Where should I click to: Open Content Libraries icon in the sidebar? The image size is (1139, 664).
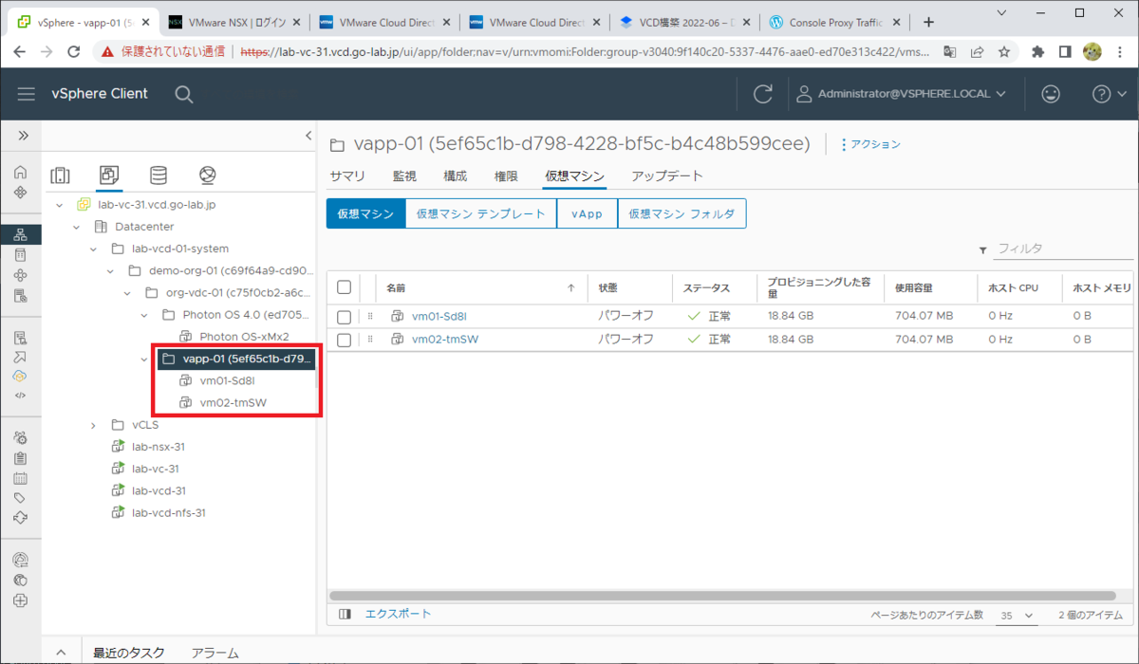coord(21,255)
